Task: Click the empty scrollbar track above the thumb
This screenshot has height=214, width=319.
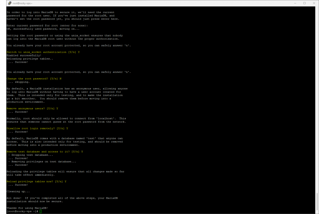Action: pyautogui.click(x=317, y=93)
